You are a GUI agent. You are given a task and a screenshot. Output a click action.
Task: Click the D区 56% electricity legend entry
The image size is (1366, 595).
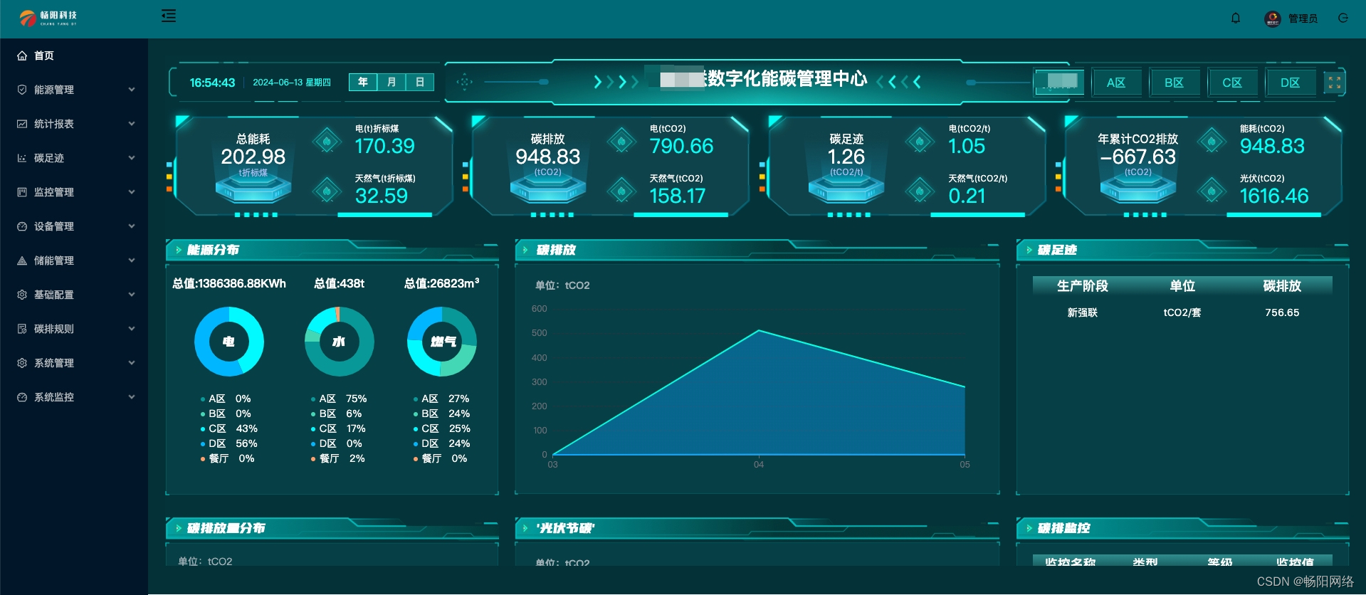(229, 443)
